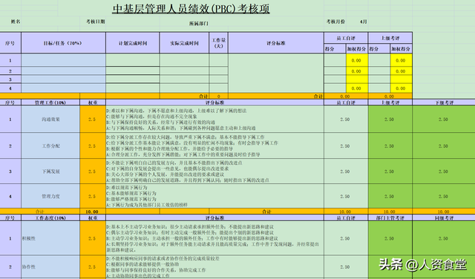Click 加权得分 under 员工自评
This screenshot has height=279, width=475.
click(357, 49)
